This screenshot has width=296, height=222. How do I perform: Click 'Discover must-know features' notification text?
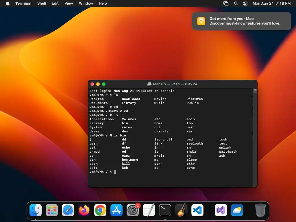pyautogui.click(x=245, y=23)
